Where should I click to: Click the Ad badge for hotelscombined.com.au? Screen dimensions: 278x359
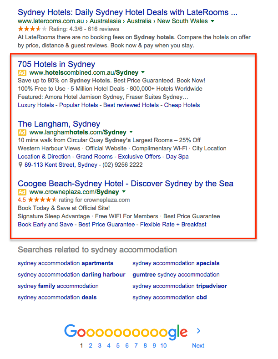[22, 72]
